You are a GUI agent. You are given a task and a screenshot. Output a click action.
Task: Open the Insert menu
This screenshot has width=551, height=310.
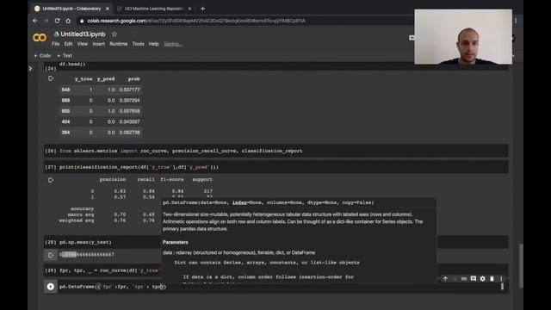pos(99,44)
